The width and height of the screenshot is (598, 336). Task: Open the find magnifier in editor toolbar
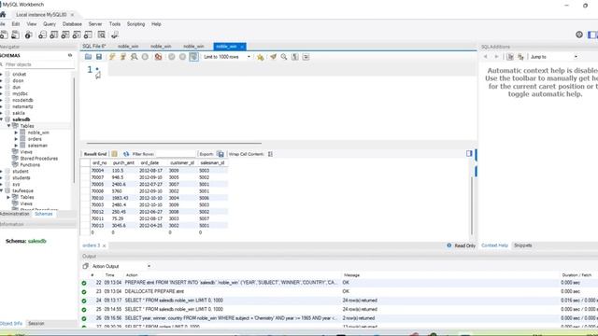pos(284,57)
